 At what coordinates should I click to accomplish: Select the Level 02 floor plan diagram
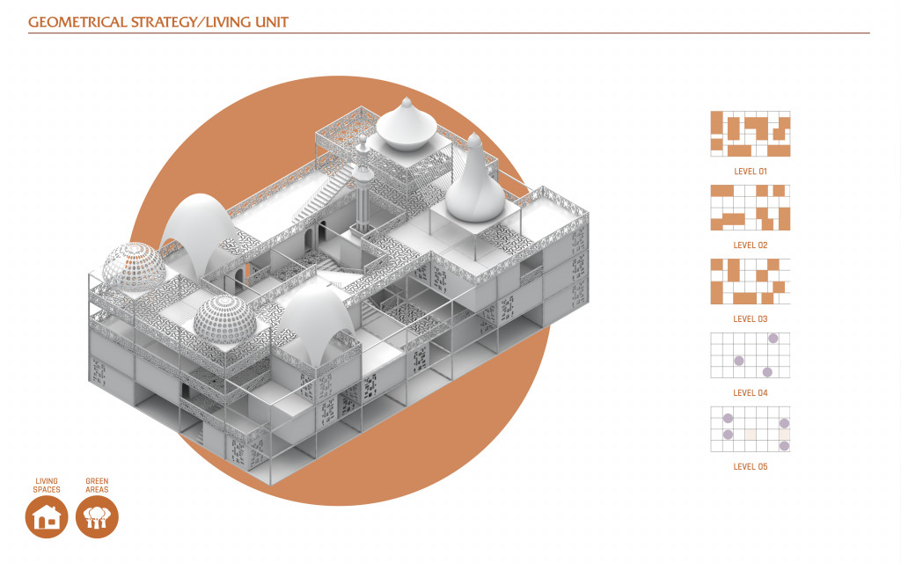[x=751, y=208]
